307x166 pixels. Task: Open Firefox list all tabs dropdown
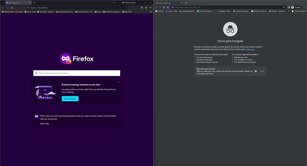(114, 3)
